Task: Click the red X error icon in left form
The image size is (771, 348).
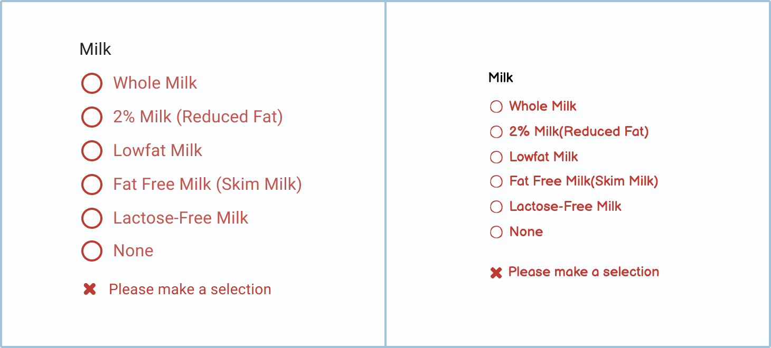Action: click(x=90, y=289)
